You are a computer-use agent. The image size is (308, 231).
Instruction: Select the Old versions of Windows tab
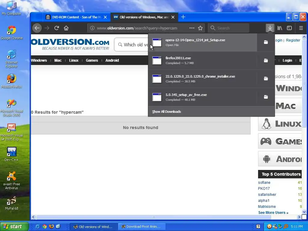tap(144, 17)
